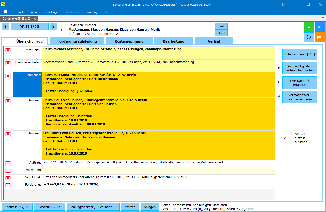Click red X icon beside Auftrag row
The image size is (326, 212).
(x=8, y=163)
